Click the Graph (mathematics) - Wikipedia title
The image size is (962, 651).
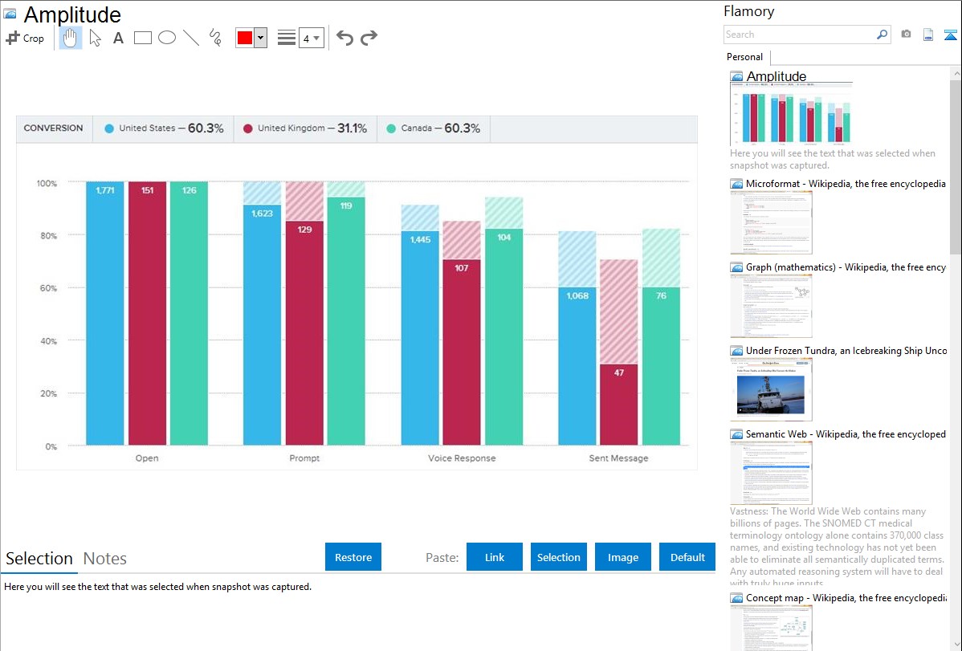point(846,267)
